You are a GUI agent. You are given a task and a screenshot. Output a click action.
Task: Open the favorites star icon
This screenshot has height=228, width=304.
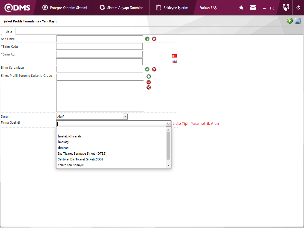pos(241,8)
